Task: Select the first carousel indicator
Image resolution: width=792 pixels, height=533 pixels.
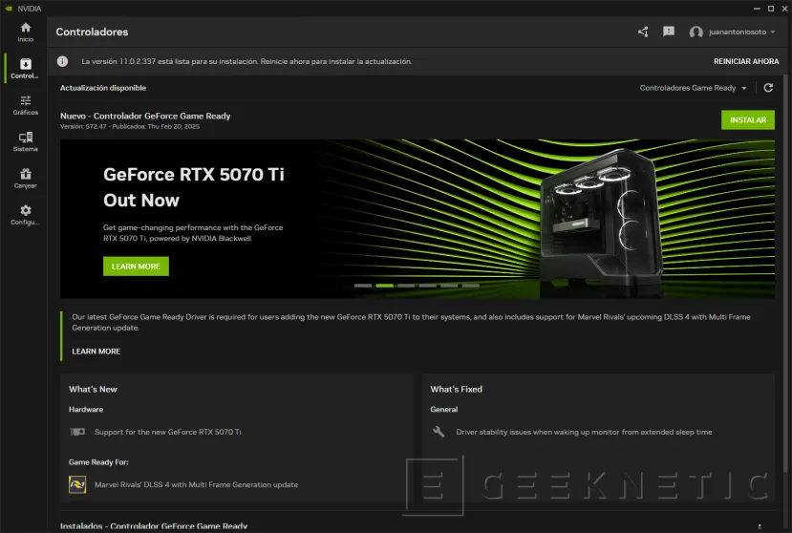Action: [363, 286]
